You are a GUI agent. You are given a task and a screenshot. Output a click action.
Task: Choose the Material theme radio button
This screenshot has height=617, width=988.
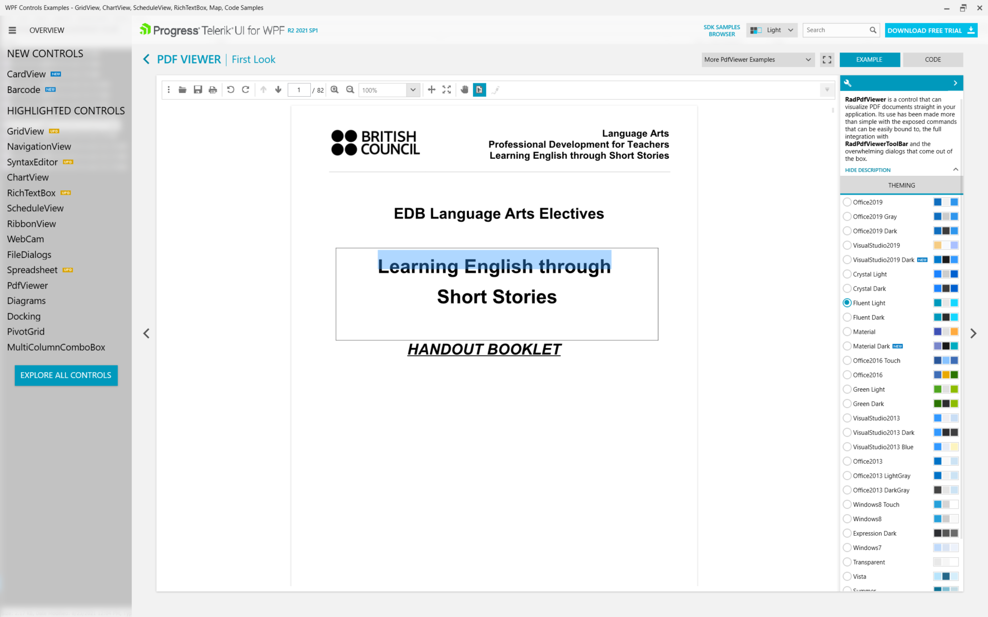847,332
